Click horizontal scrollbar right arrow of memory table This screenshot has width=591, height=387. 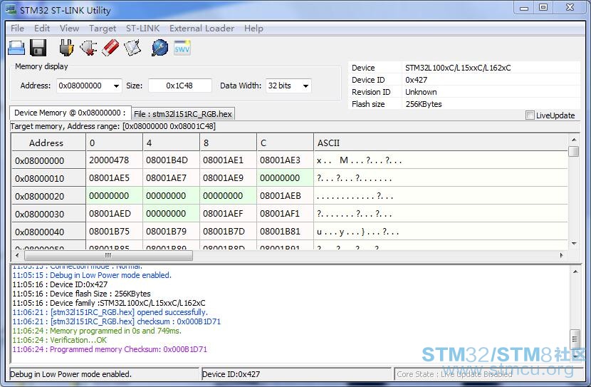click(x=562, y=255)
